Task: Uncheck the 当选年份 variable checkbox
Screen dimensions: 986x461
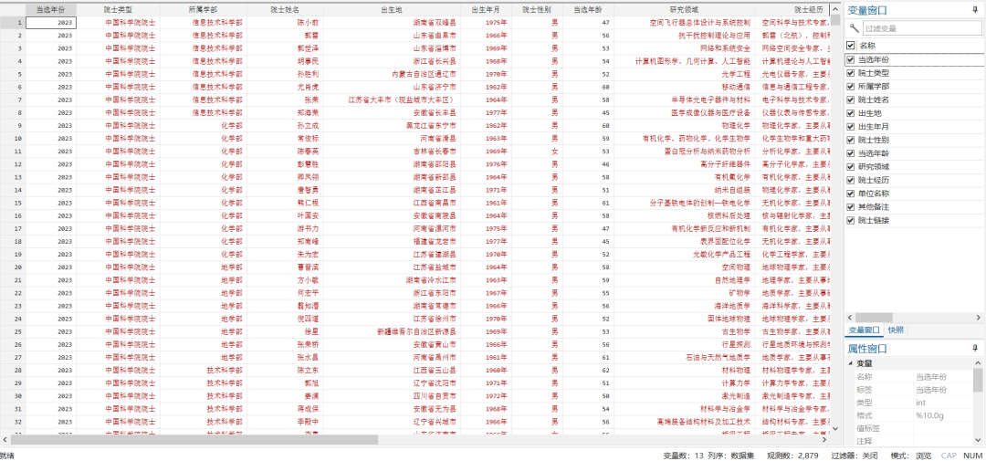Action: 851,59
